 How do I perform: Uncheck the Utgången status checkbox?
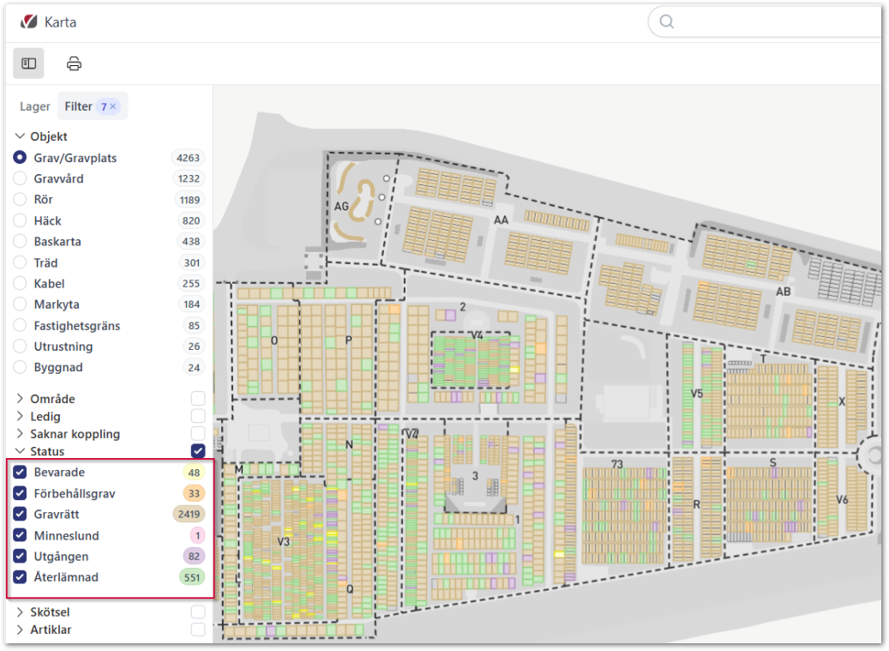20,557
